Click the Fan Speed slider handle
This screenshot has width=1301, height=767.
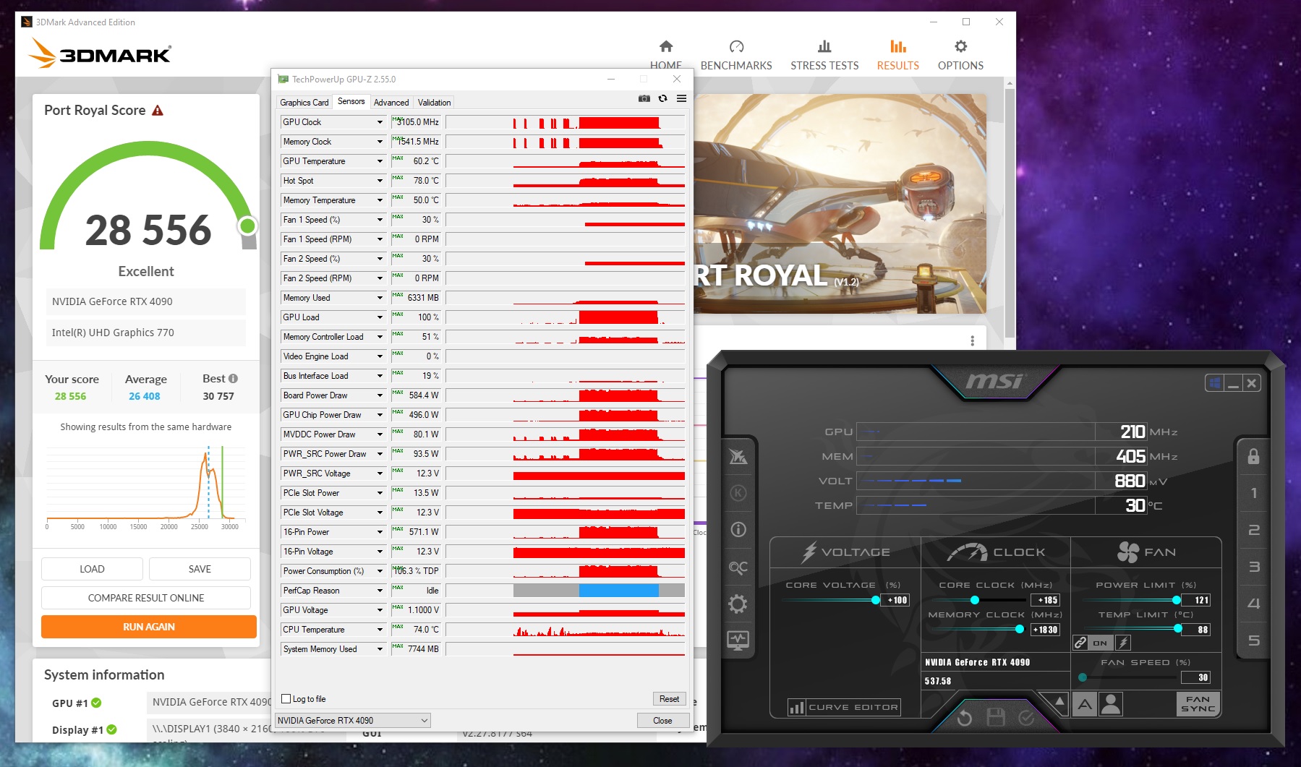(x=1083, y=677)
